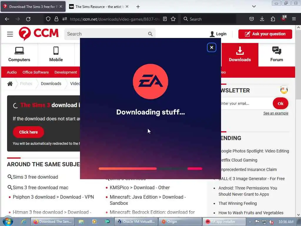Close The Sims Resource tab
This screenshot has height=226, width=301.
tap(127, 6)
